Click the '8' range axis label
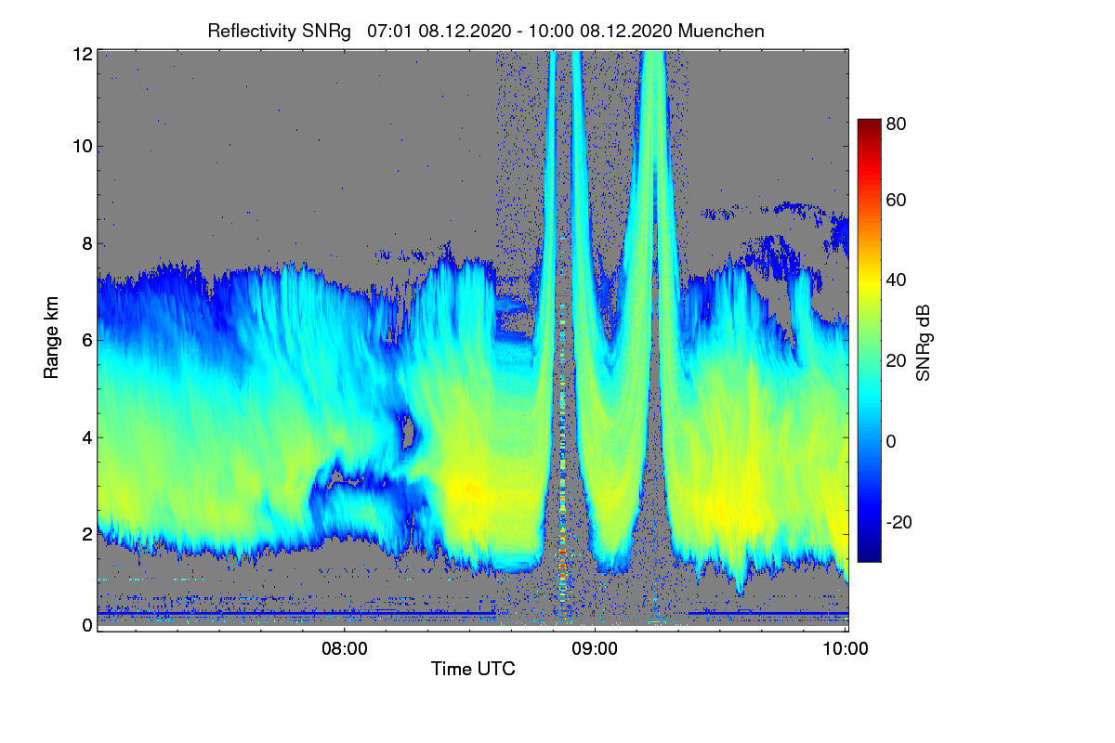Viewport: 1115px width, 743px height. pyautogui.click(x=87, y=244)
